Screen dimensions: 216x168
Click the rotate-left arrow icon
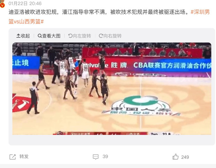(x=70, y=36)
